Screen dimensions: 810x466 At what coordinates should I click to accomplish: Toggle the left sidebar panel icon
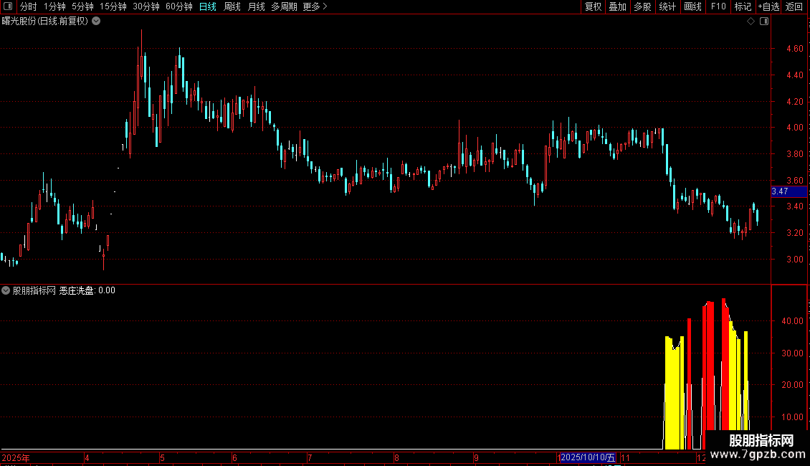(8, 6)
